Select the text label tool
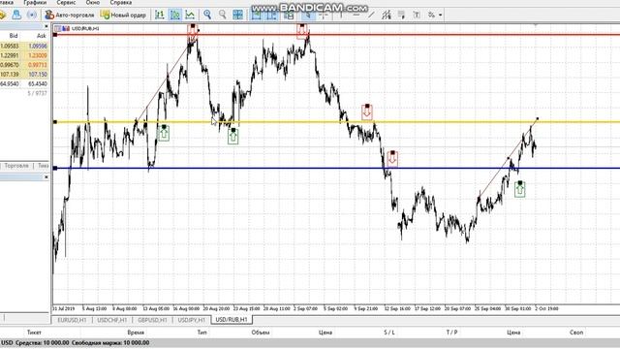 pos(417,15)
